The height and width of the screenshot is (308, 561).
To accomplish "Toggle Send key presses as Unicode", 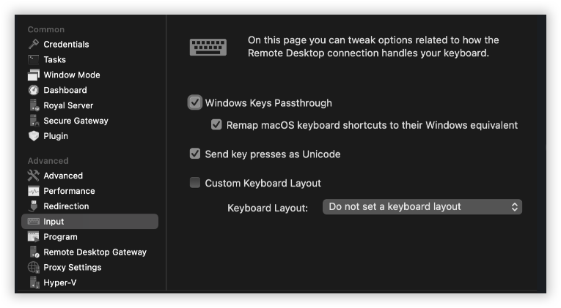I will click(195, 154).
